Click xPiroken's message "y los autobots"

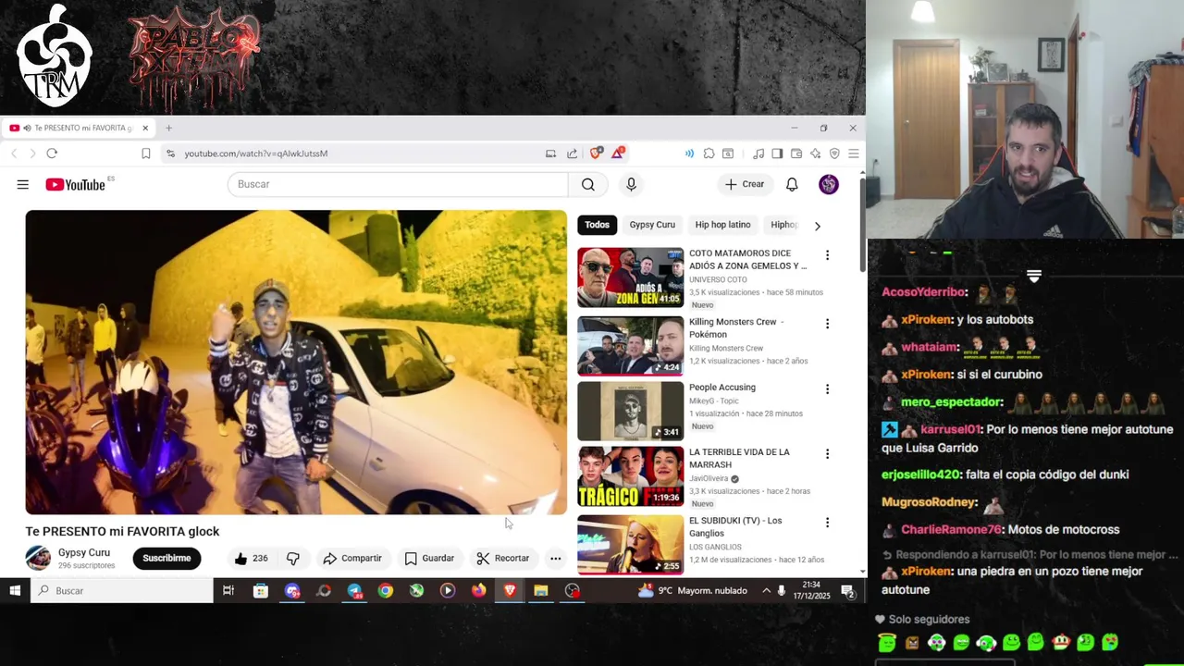pos(994,319)
